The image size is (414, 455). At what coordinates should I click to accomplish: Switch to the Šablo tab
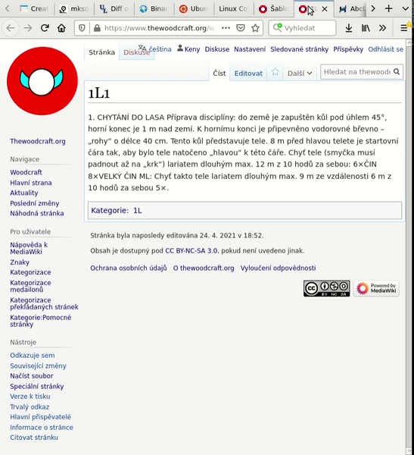point(273,8)
